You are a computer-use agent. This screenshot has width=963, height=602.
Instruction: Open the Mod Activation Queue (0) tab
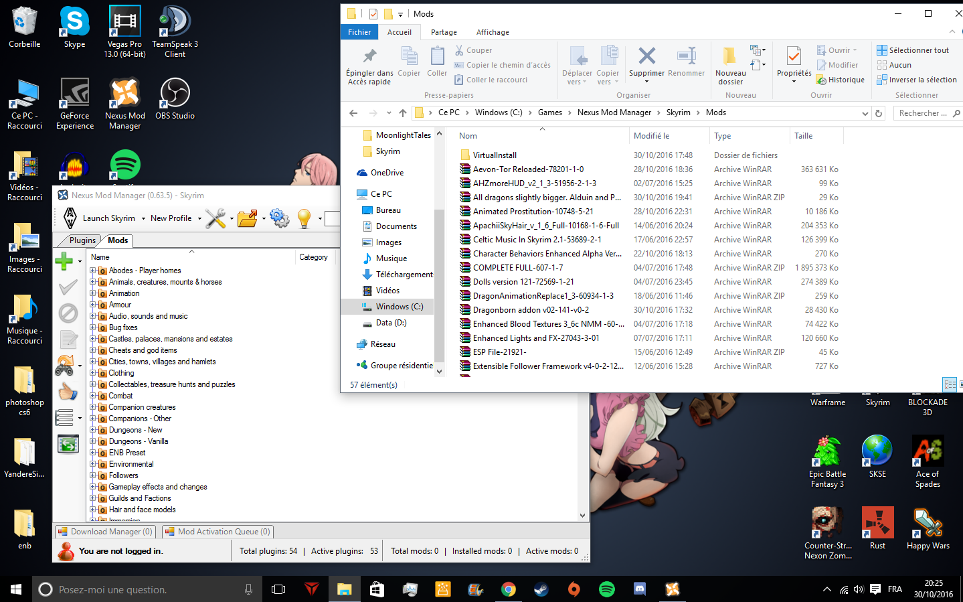tap(218, 532)
